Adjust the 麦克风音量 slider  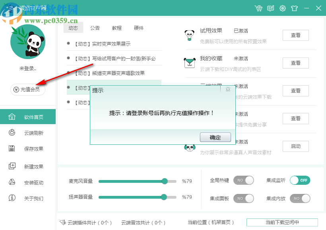click(165, 181)
